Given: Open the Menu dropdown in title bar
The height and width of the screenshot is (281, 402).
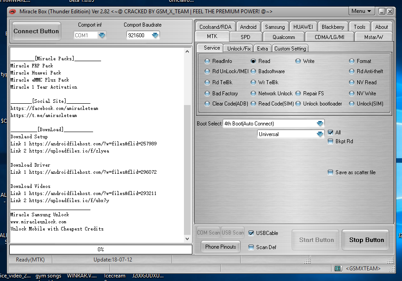Looking at the screenshot, I should [x=361, y=11].
